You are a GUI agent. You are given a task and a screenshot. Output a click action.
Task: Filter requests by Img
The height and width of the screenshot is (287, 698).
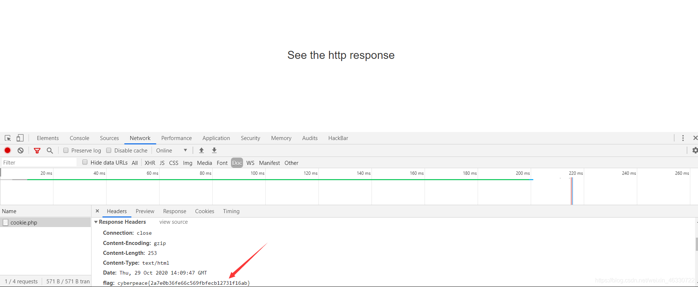coord(188,163)
